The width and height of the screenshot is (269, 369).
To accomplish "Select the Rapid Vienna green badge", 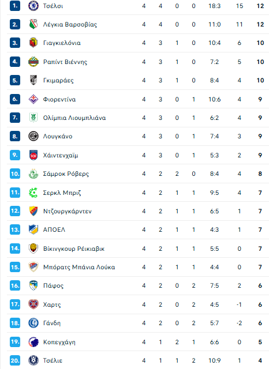I will [x=33, y=62].
